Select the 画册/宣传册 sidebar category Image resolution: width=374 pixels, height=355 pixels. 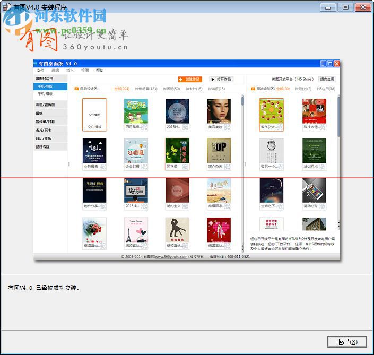50,105
